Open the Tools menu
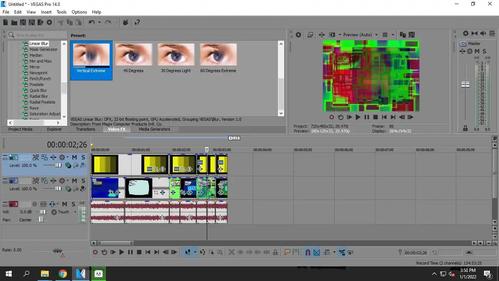Viewport: 499px width, 281px height. (x=61, y=12)
